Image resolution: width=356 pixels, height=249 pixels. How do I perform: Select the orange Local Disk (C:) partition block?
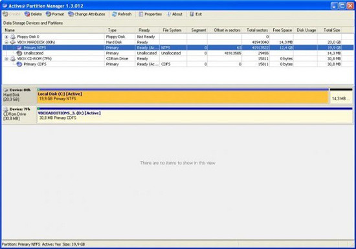coord(183,96)
